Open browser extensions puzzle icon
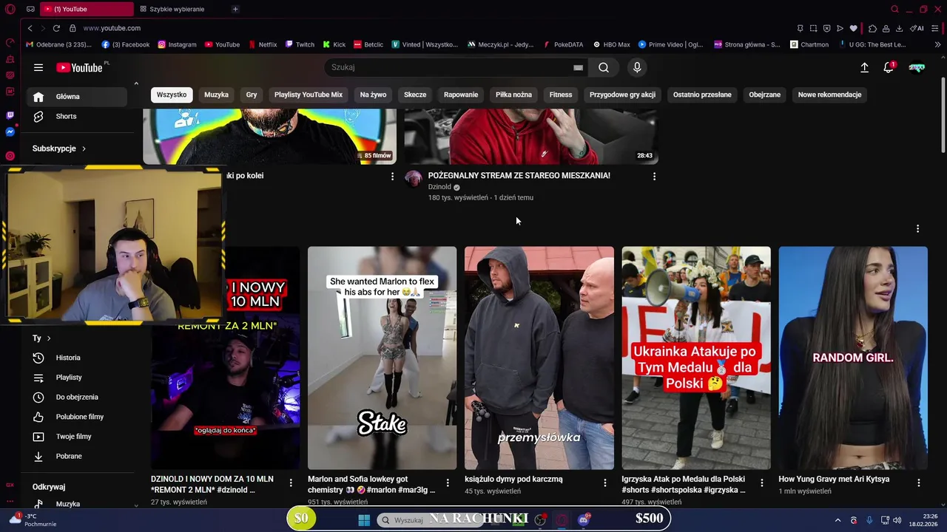This screenshot has height=532, width=947. click(x=872, y=28)
